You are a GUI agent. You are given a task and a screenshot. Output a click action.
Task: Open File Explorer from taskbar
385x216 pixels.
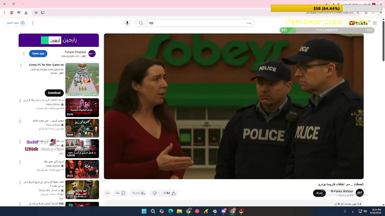(x=179, y=211)
